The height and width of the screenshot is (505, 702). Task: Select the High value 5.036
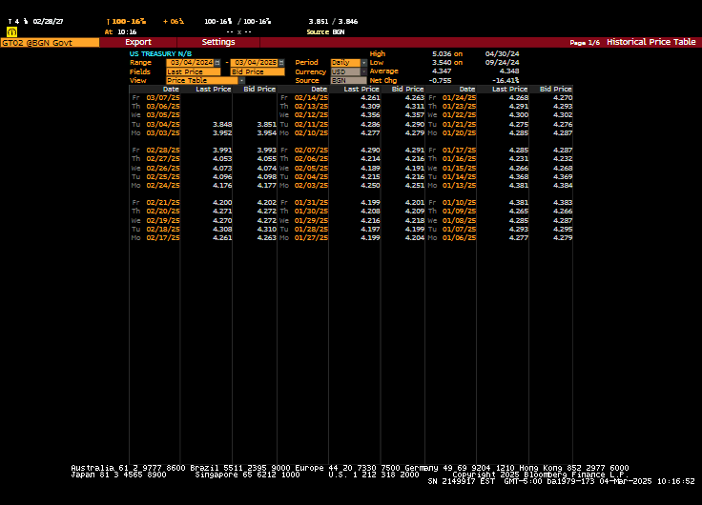441,53
